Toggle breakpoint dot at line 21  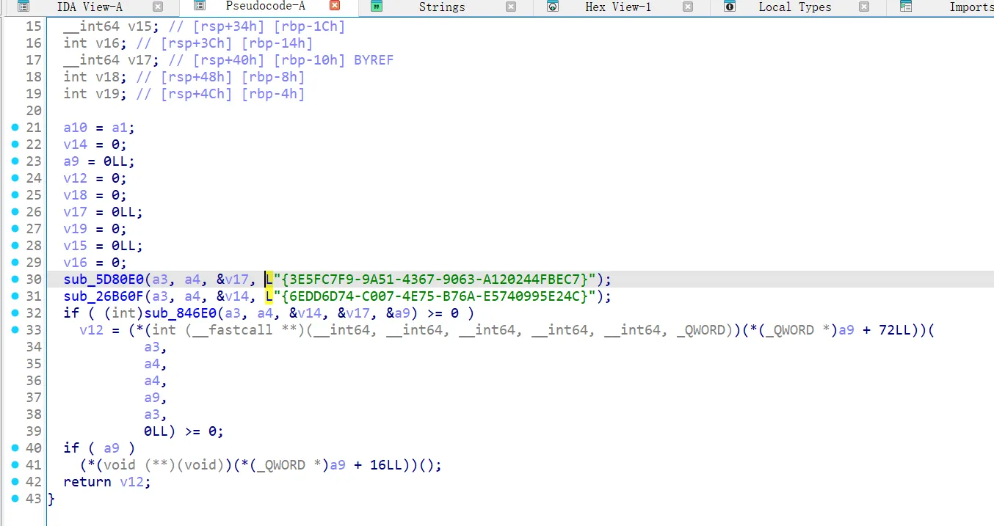[x=15, y=128]
